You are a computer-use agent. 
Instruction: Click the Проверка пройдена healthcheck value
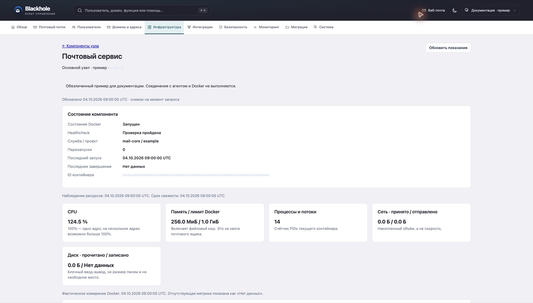142,133
